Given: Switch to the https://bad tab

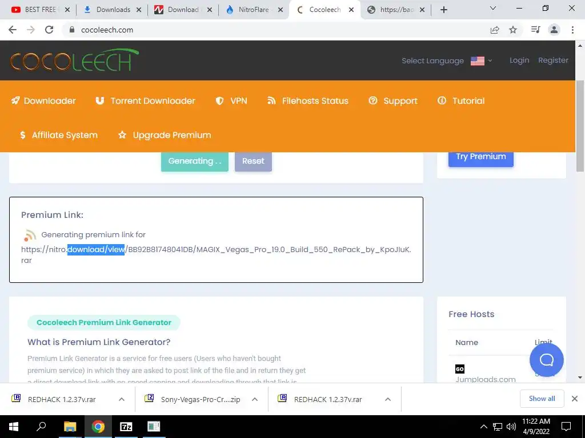Looking at the screenshot, I should coord(395,10).
